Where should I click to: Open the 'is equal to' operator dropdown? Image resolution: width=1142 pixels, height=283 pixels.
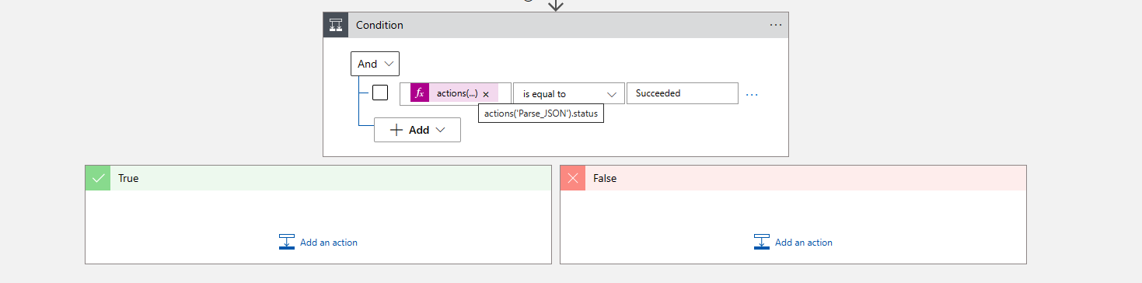click(x=569, y=93)
